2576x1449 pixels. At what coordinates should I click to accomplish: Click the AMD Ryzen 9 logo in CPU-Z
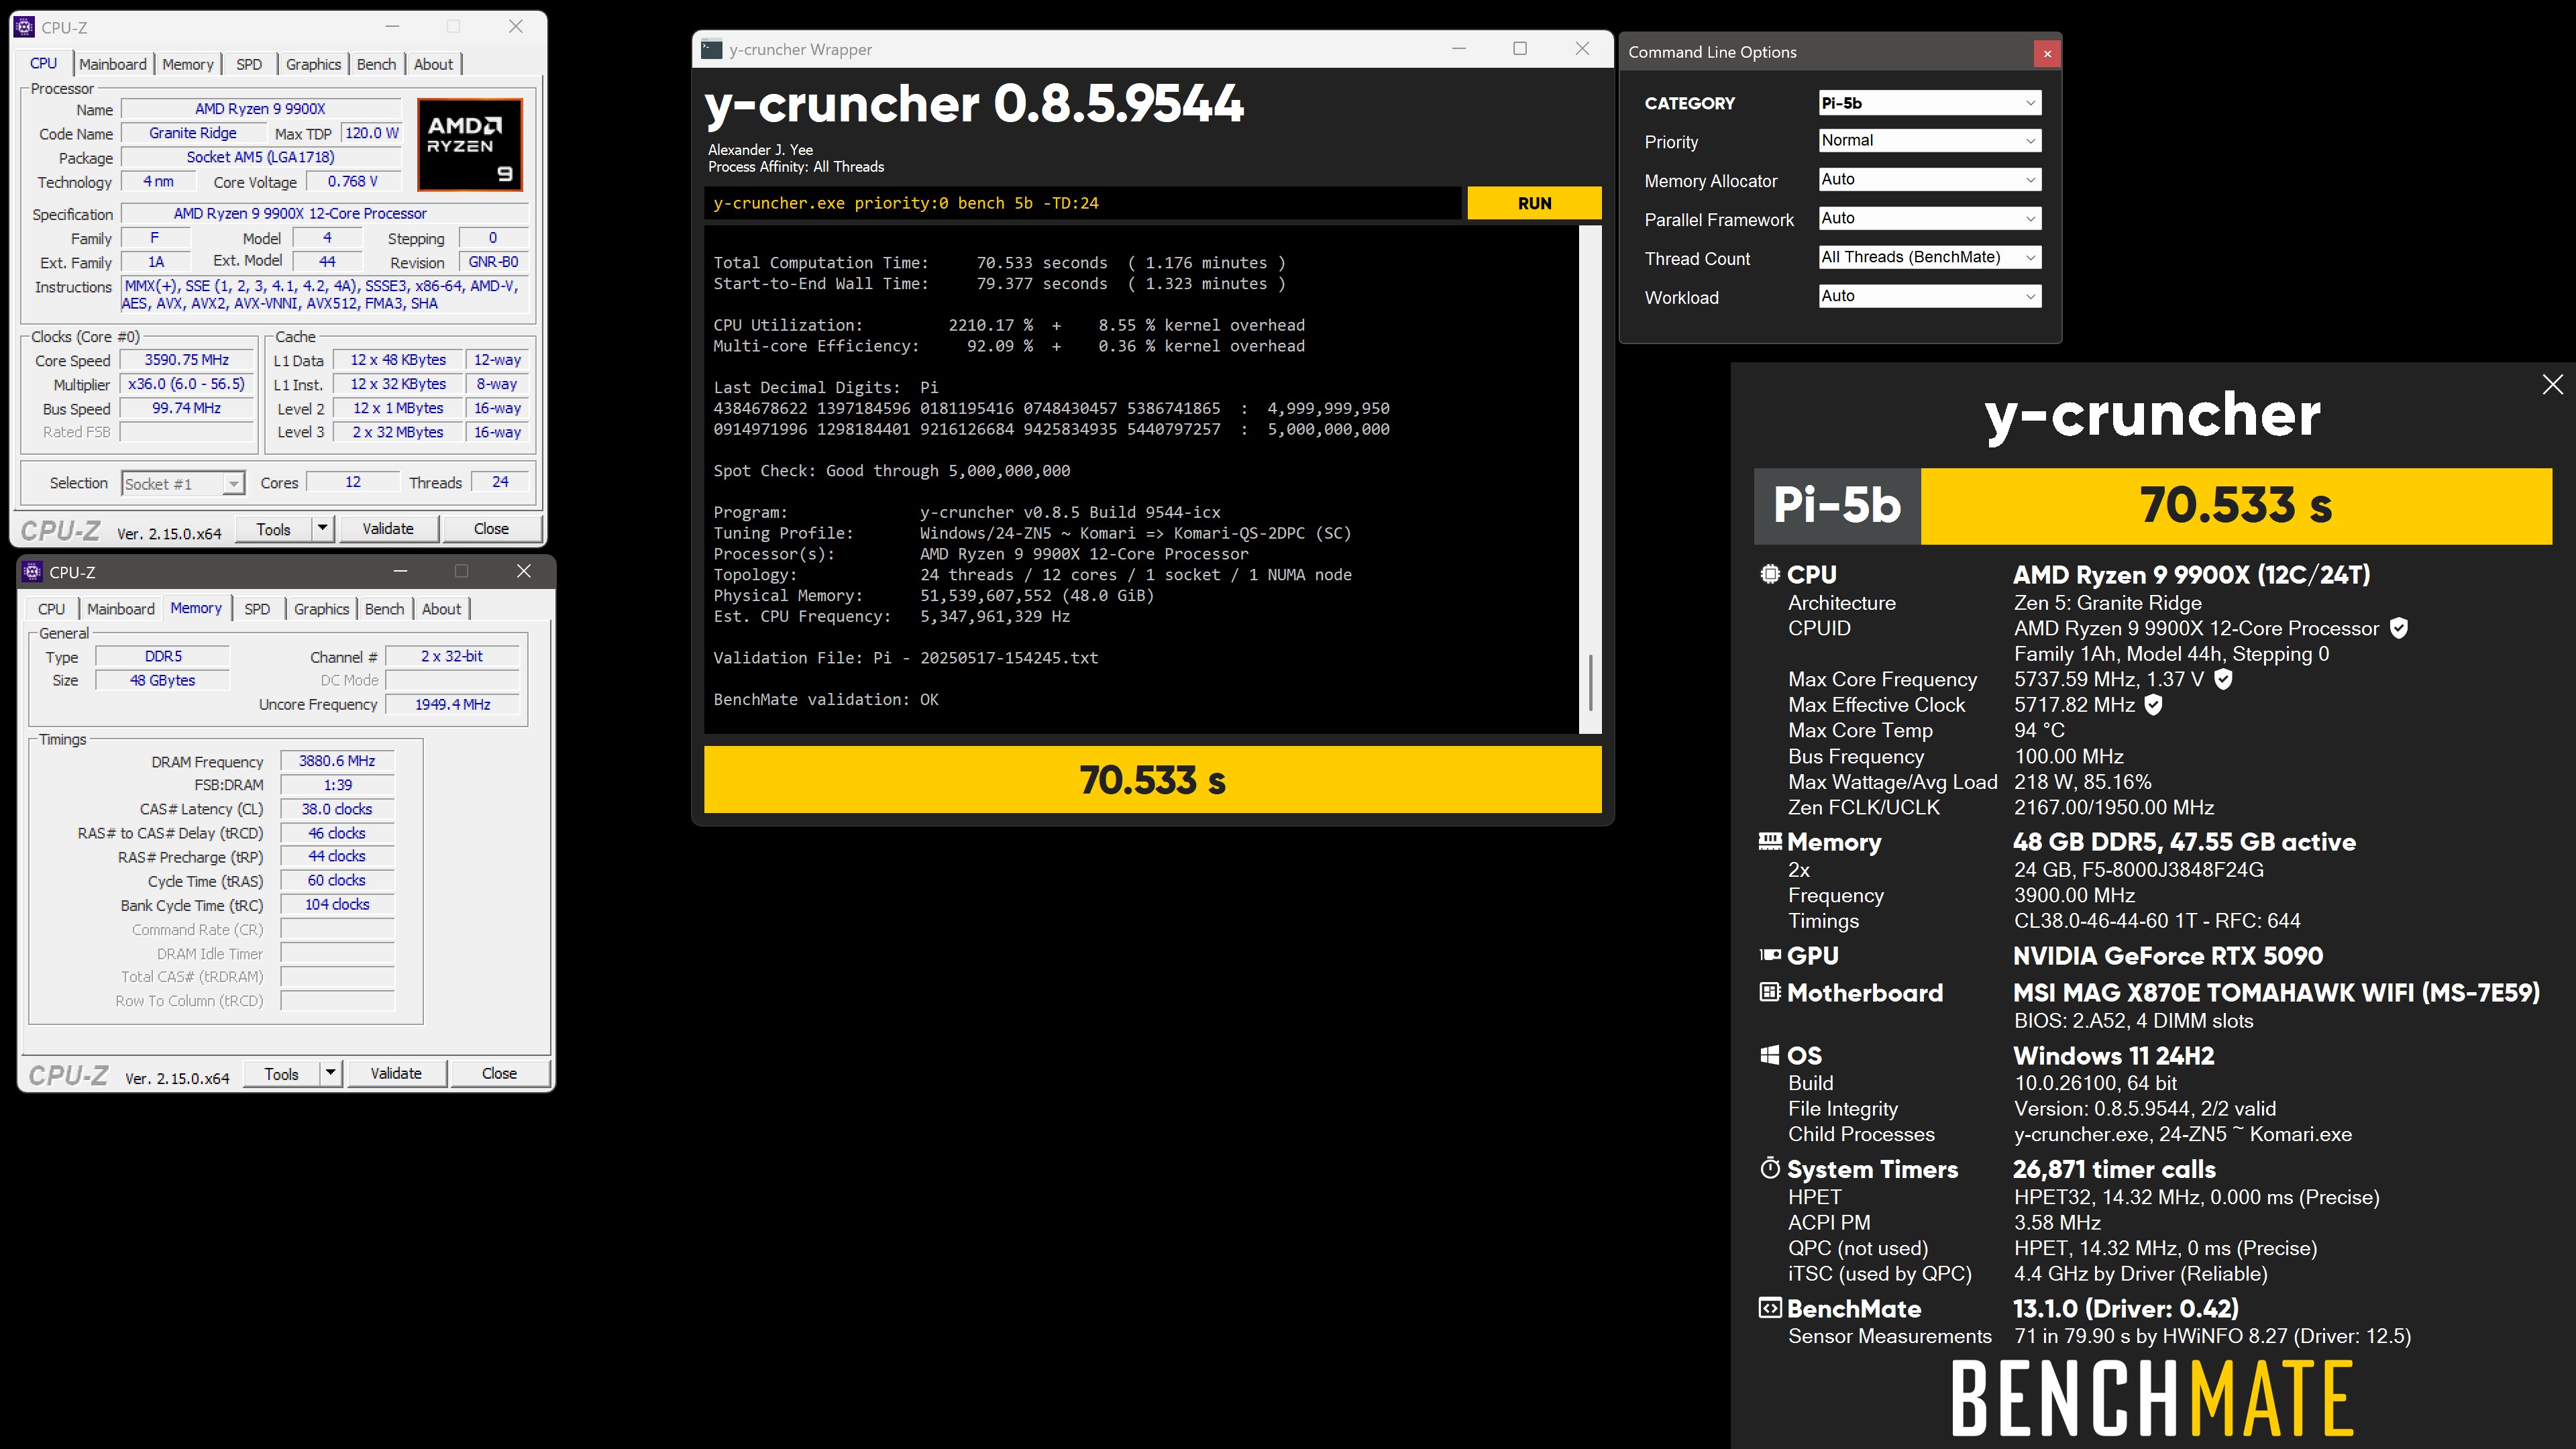click(x=469, y=145)
